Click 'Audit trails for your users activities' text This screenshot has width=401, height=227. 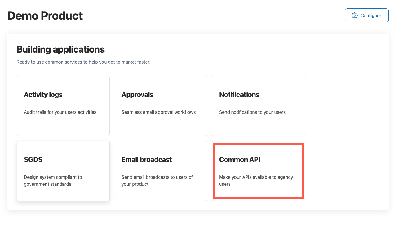(60, 112)
